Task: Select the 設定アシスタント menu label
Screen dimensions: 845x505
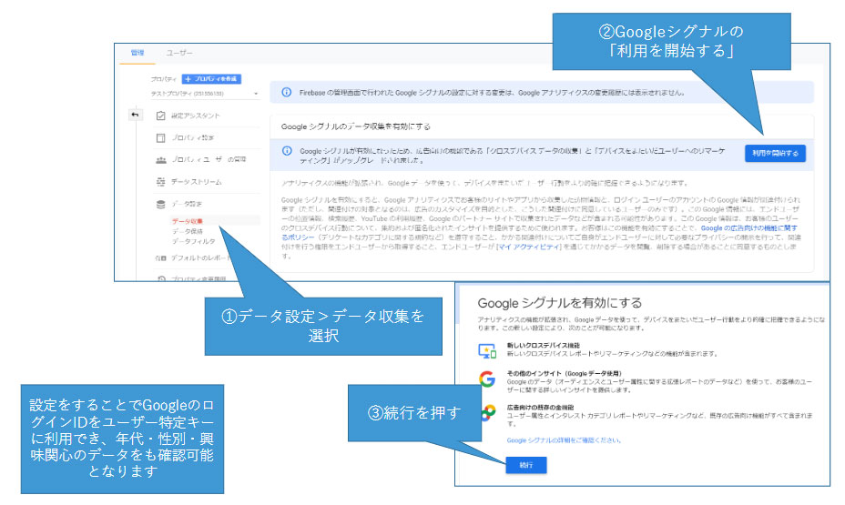Action: 196,116
